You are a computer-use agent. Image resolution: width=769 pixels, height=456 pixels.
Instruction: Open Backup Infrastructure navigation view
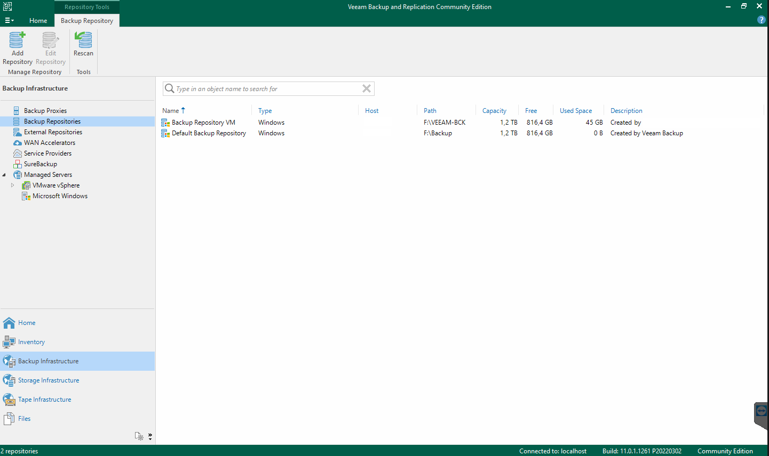(x=77, y=361)
